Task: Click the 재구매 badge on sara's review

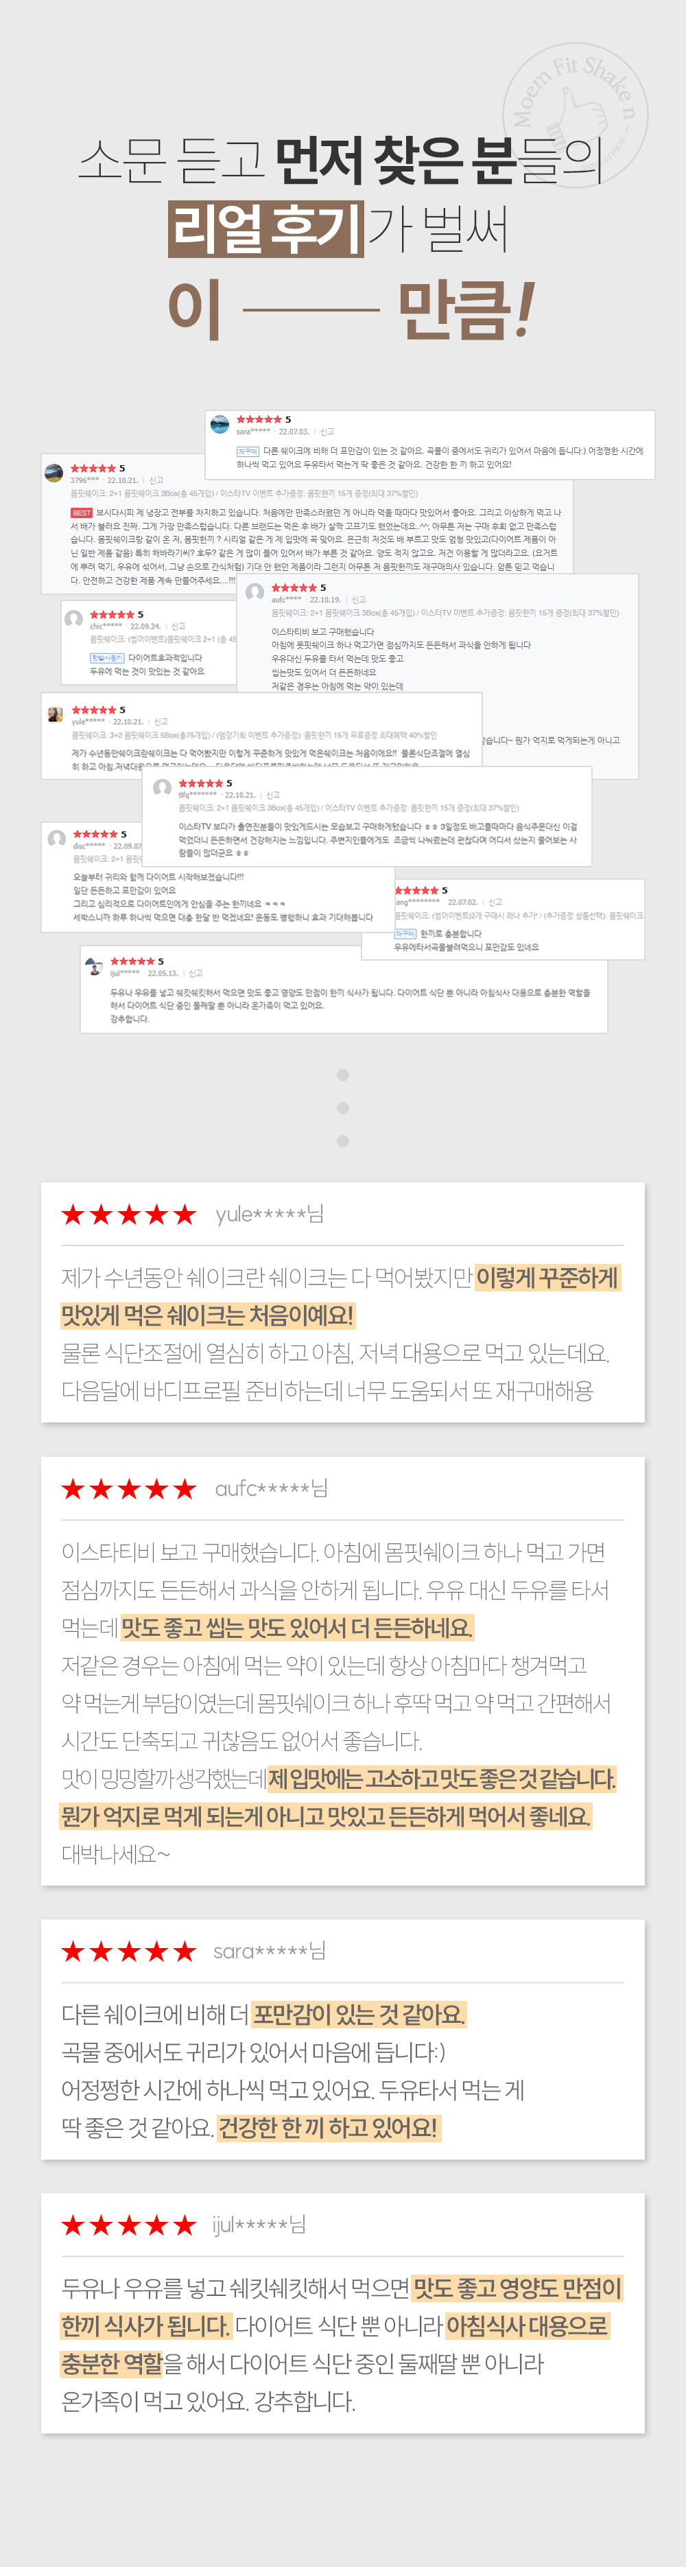Action: pyautogui.click(x=248, y=450)
